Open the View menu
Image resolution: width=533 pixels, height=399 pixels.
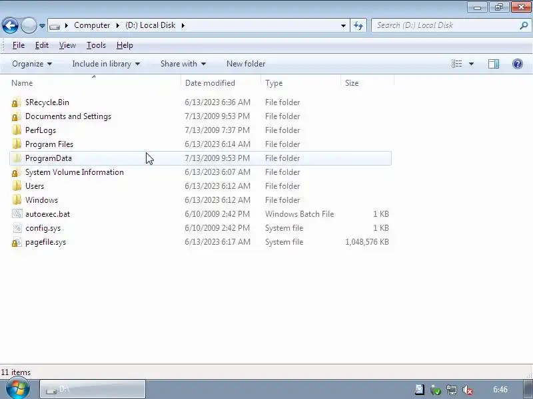[x=67, y=45]
